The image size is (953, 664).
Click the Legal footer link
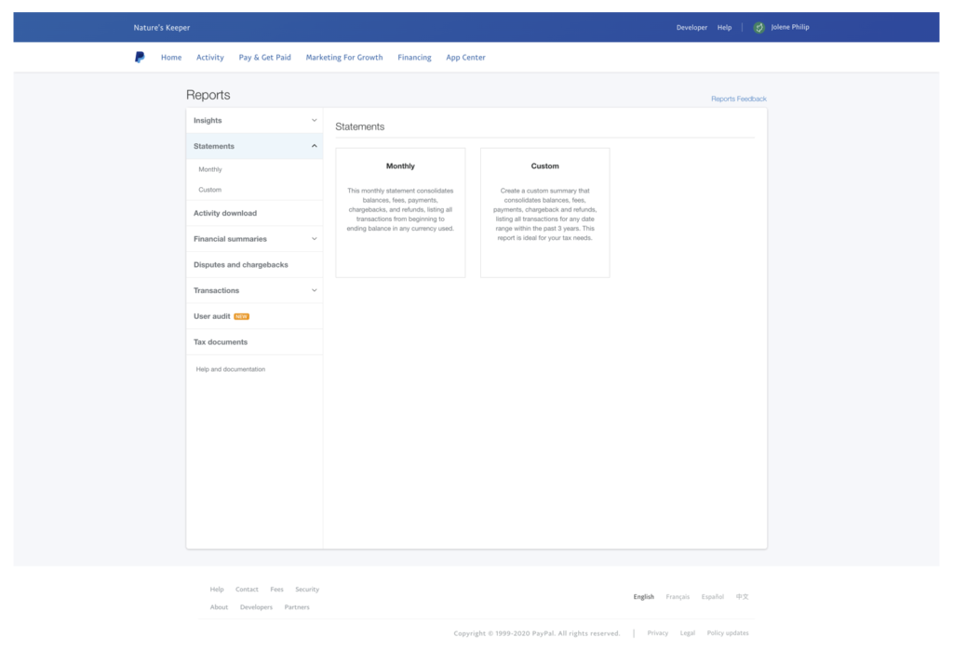tap(688, 633)
